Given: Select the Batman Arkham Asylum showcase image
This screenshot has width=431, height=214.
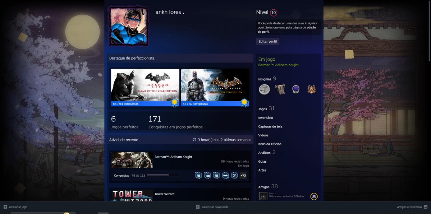Looking at the screenshot, I should click(215, 85).
